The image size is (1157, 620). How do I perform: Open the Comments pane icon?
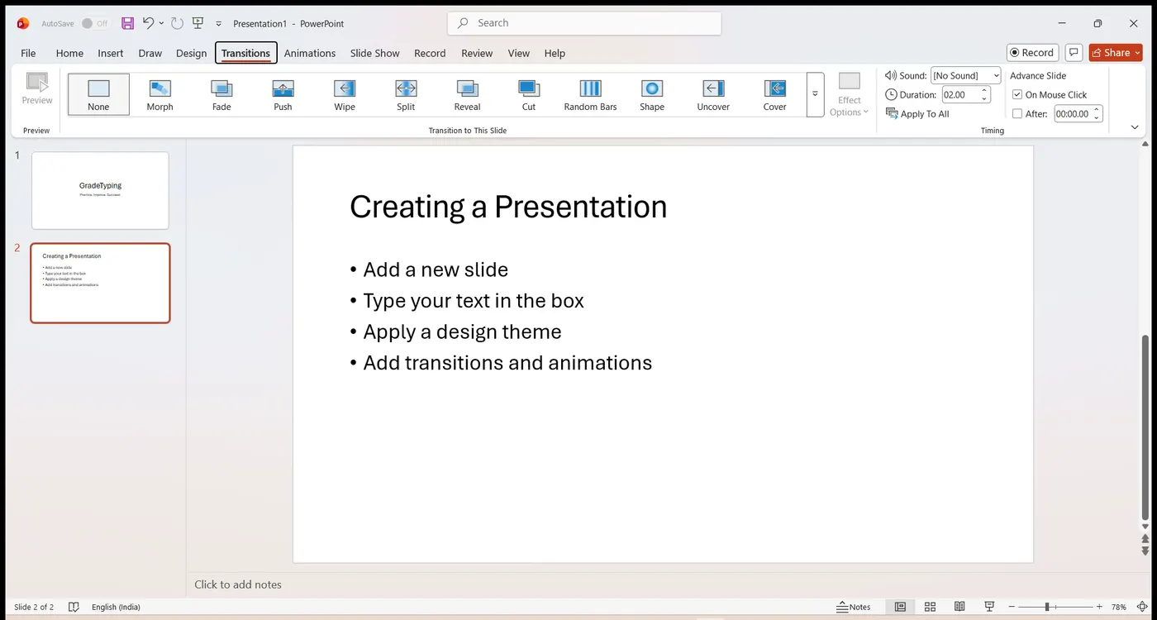(1074, 52)
